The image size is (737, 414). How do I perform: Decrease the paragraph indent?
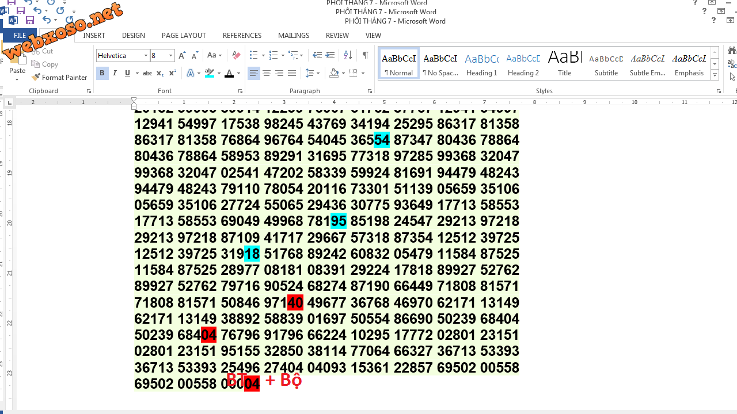(x=317, y=56)
